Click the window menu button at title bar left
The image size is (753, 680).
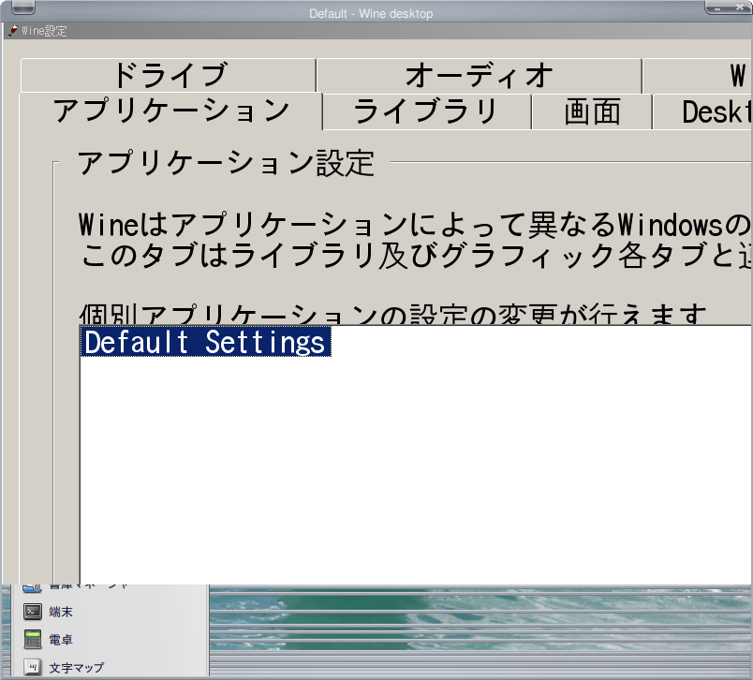(22, 7)
